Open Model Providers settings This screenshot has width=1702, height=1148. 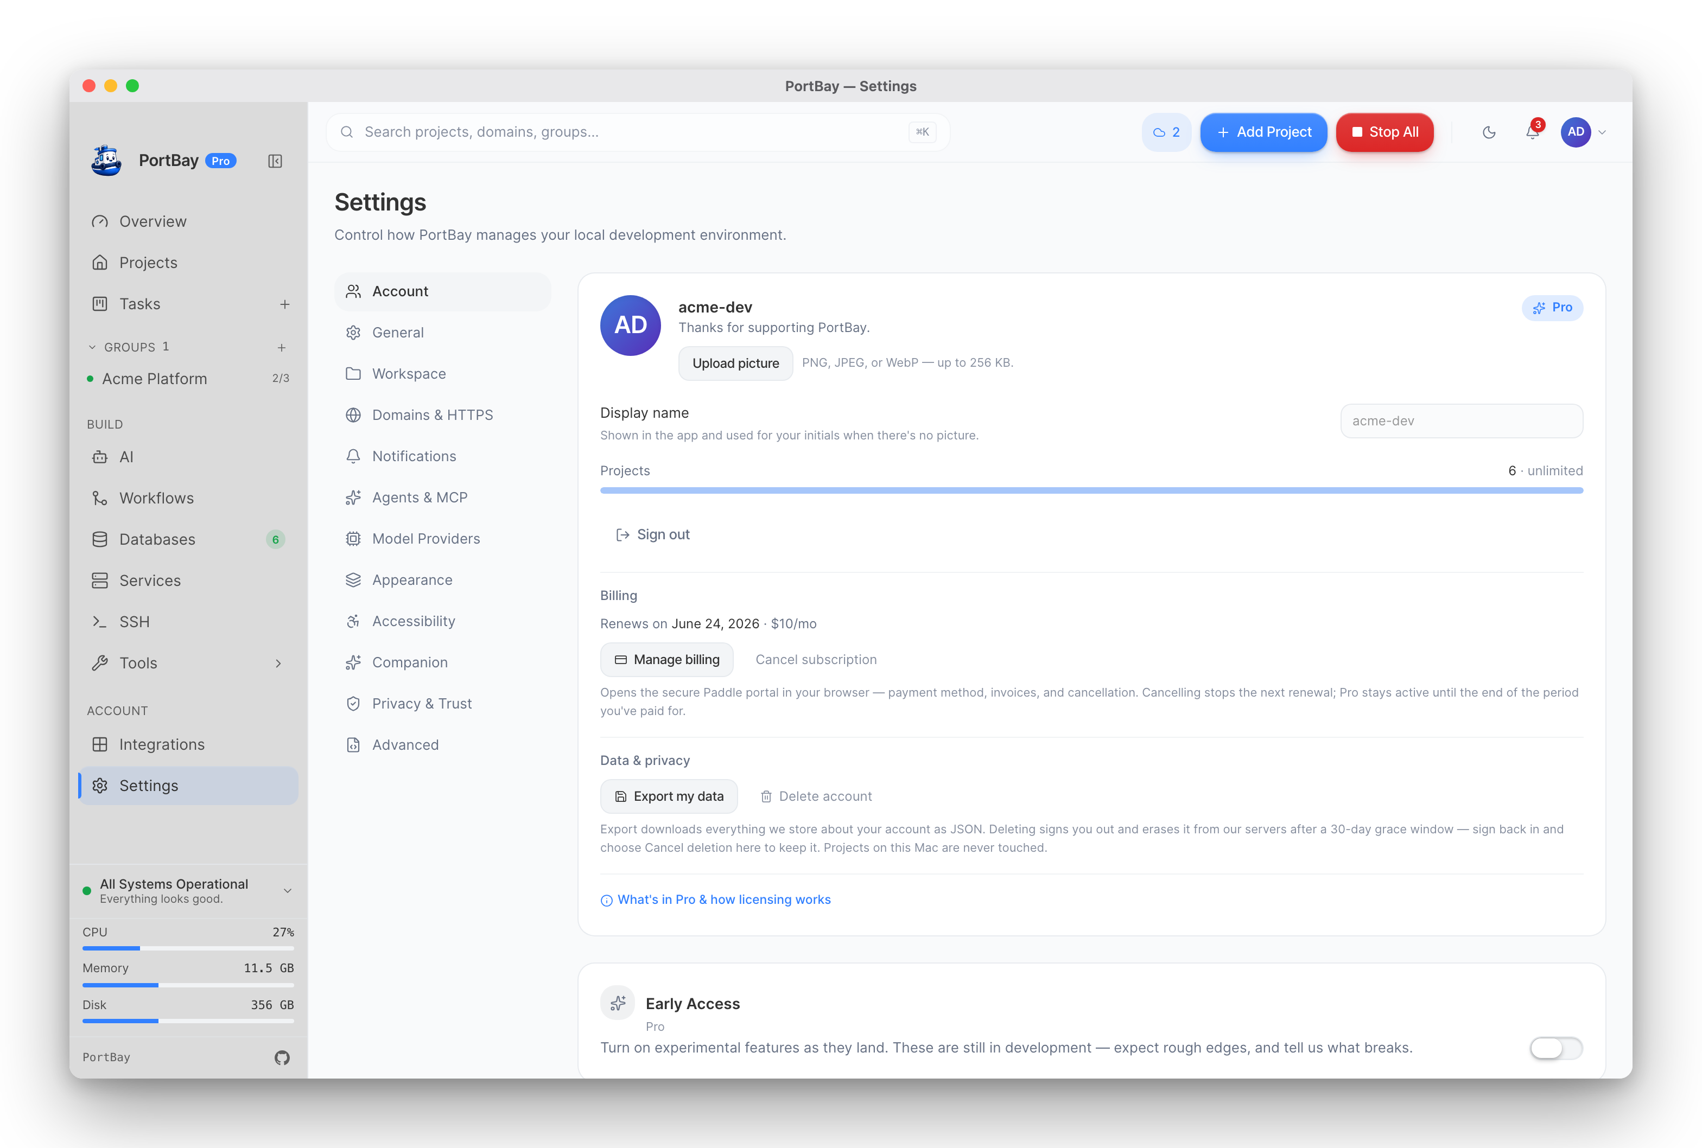tap(442, 539)
